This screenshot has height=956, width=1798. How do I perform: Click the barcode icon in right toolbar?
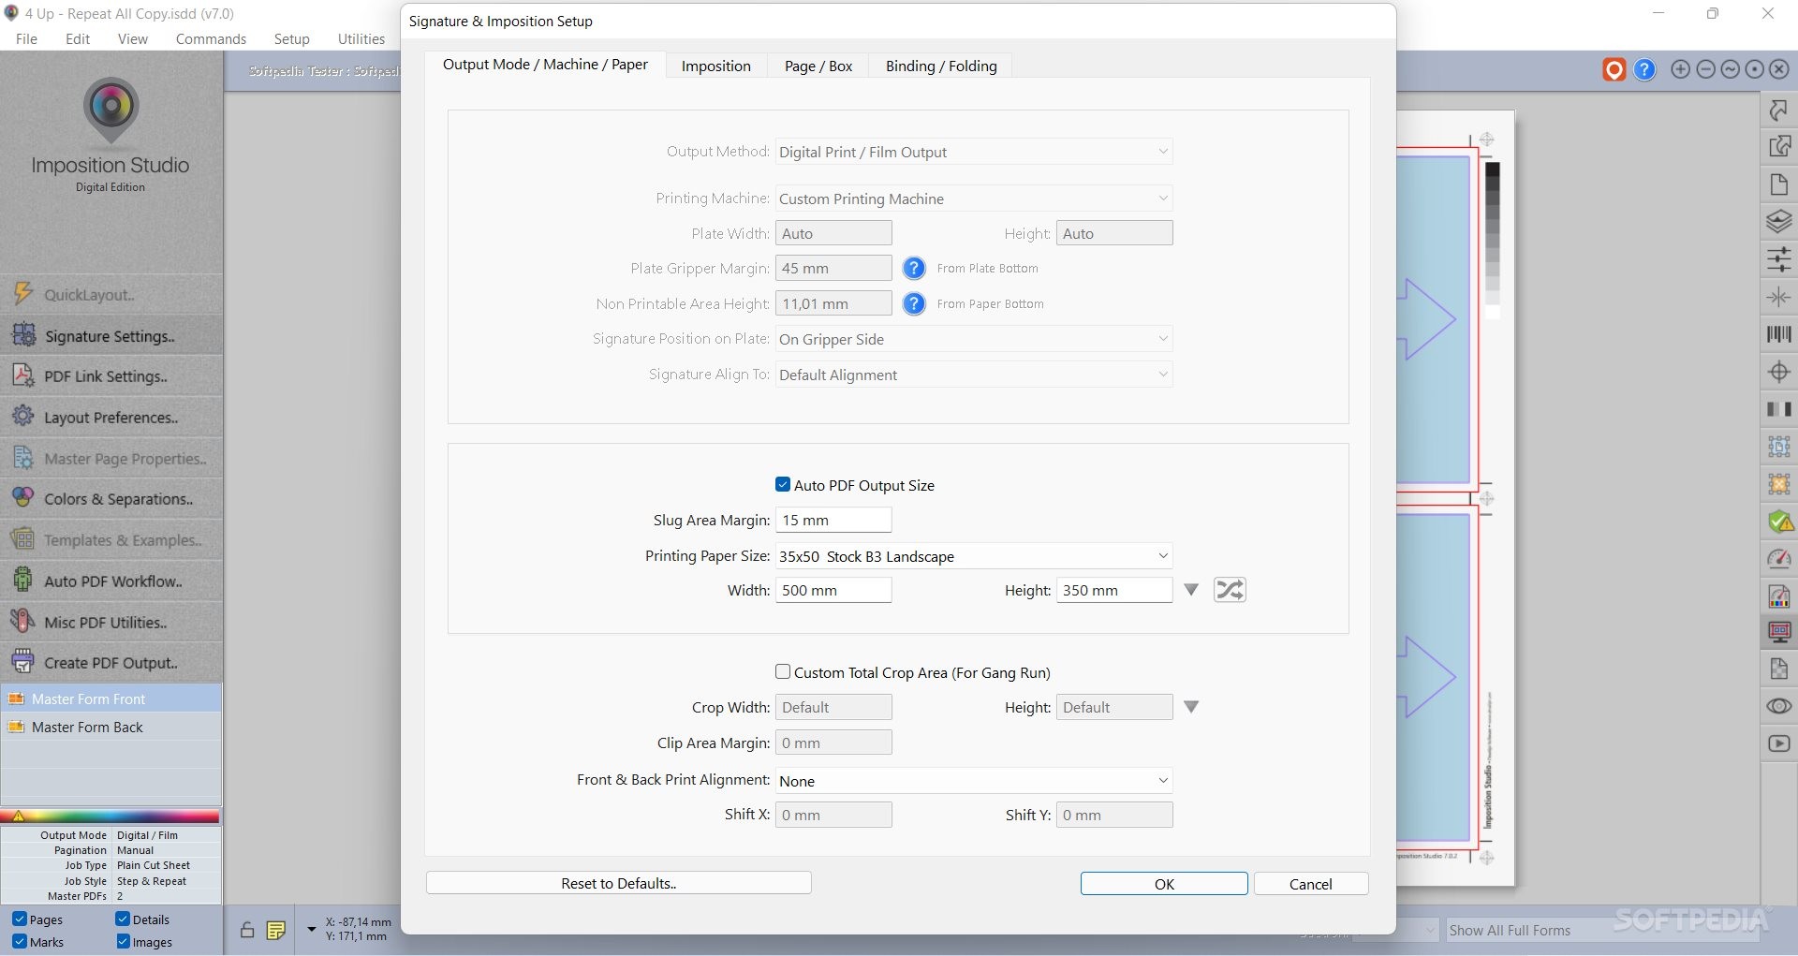1778,334
